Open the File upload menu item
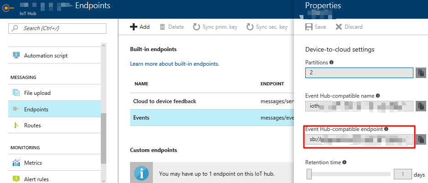 (x=55, y=93)
